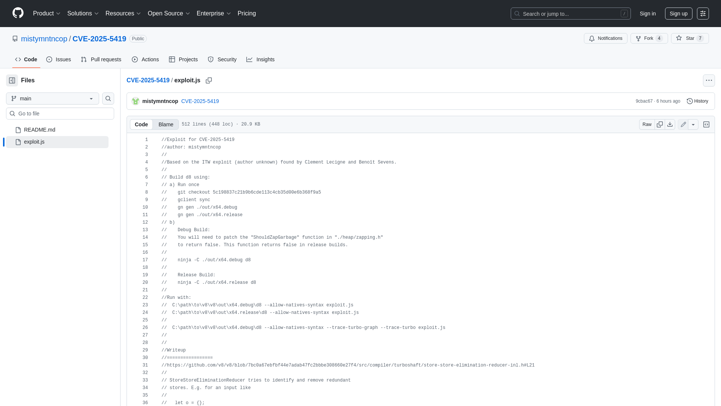
Task: Open the main branch selector
Action: point(53,98)
